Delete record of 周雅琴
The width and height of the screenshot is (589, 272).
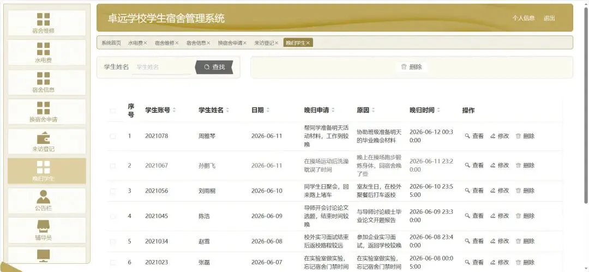(x=525, y=136)
